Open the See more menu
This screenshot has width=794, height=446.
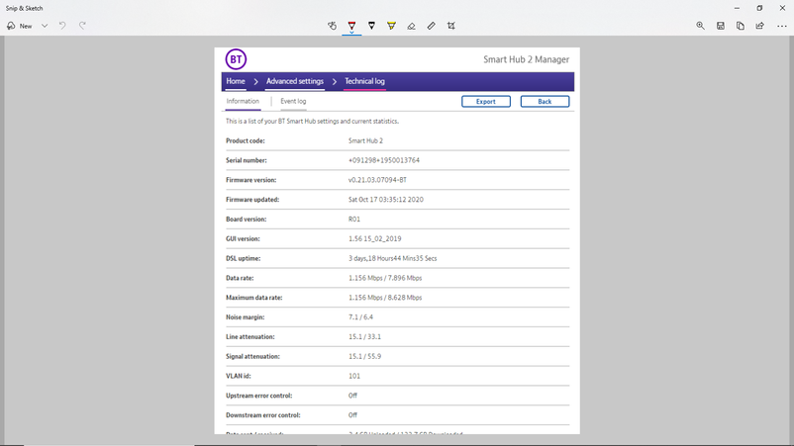coord(781,26)
